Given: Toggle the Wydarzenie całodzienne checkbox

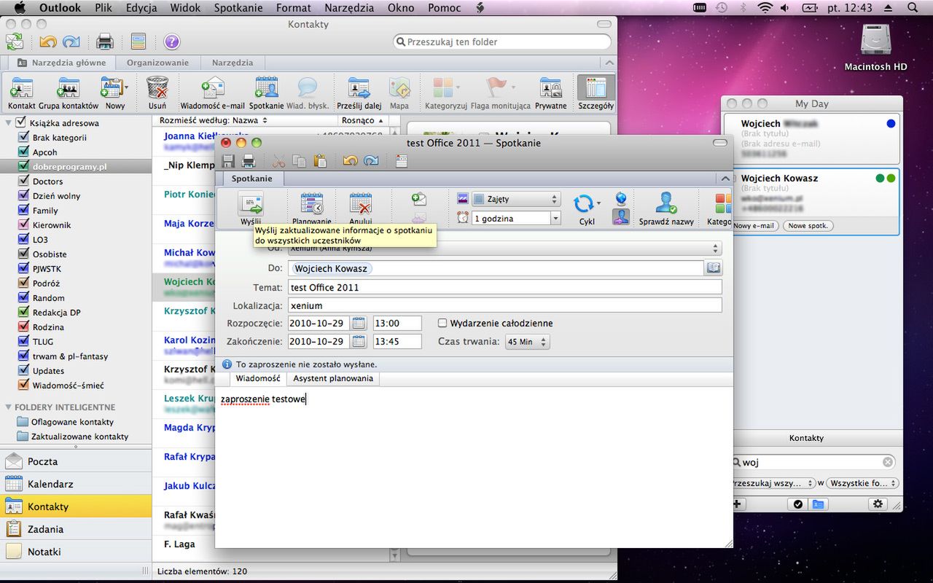Looking at the screenshot, I should [x=442, y=323].
